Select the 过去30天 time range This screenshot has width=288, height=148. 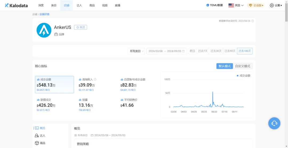tap(216, 51)
